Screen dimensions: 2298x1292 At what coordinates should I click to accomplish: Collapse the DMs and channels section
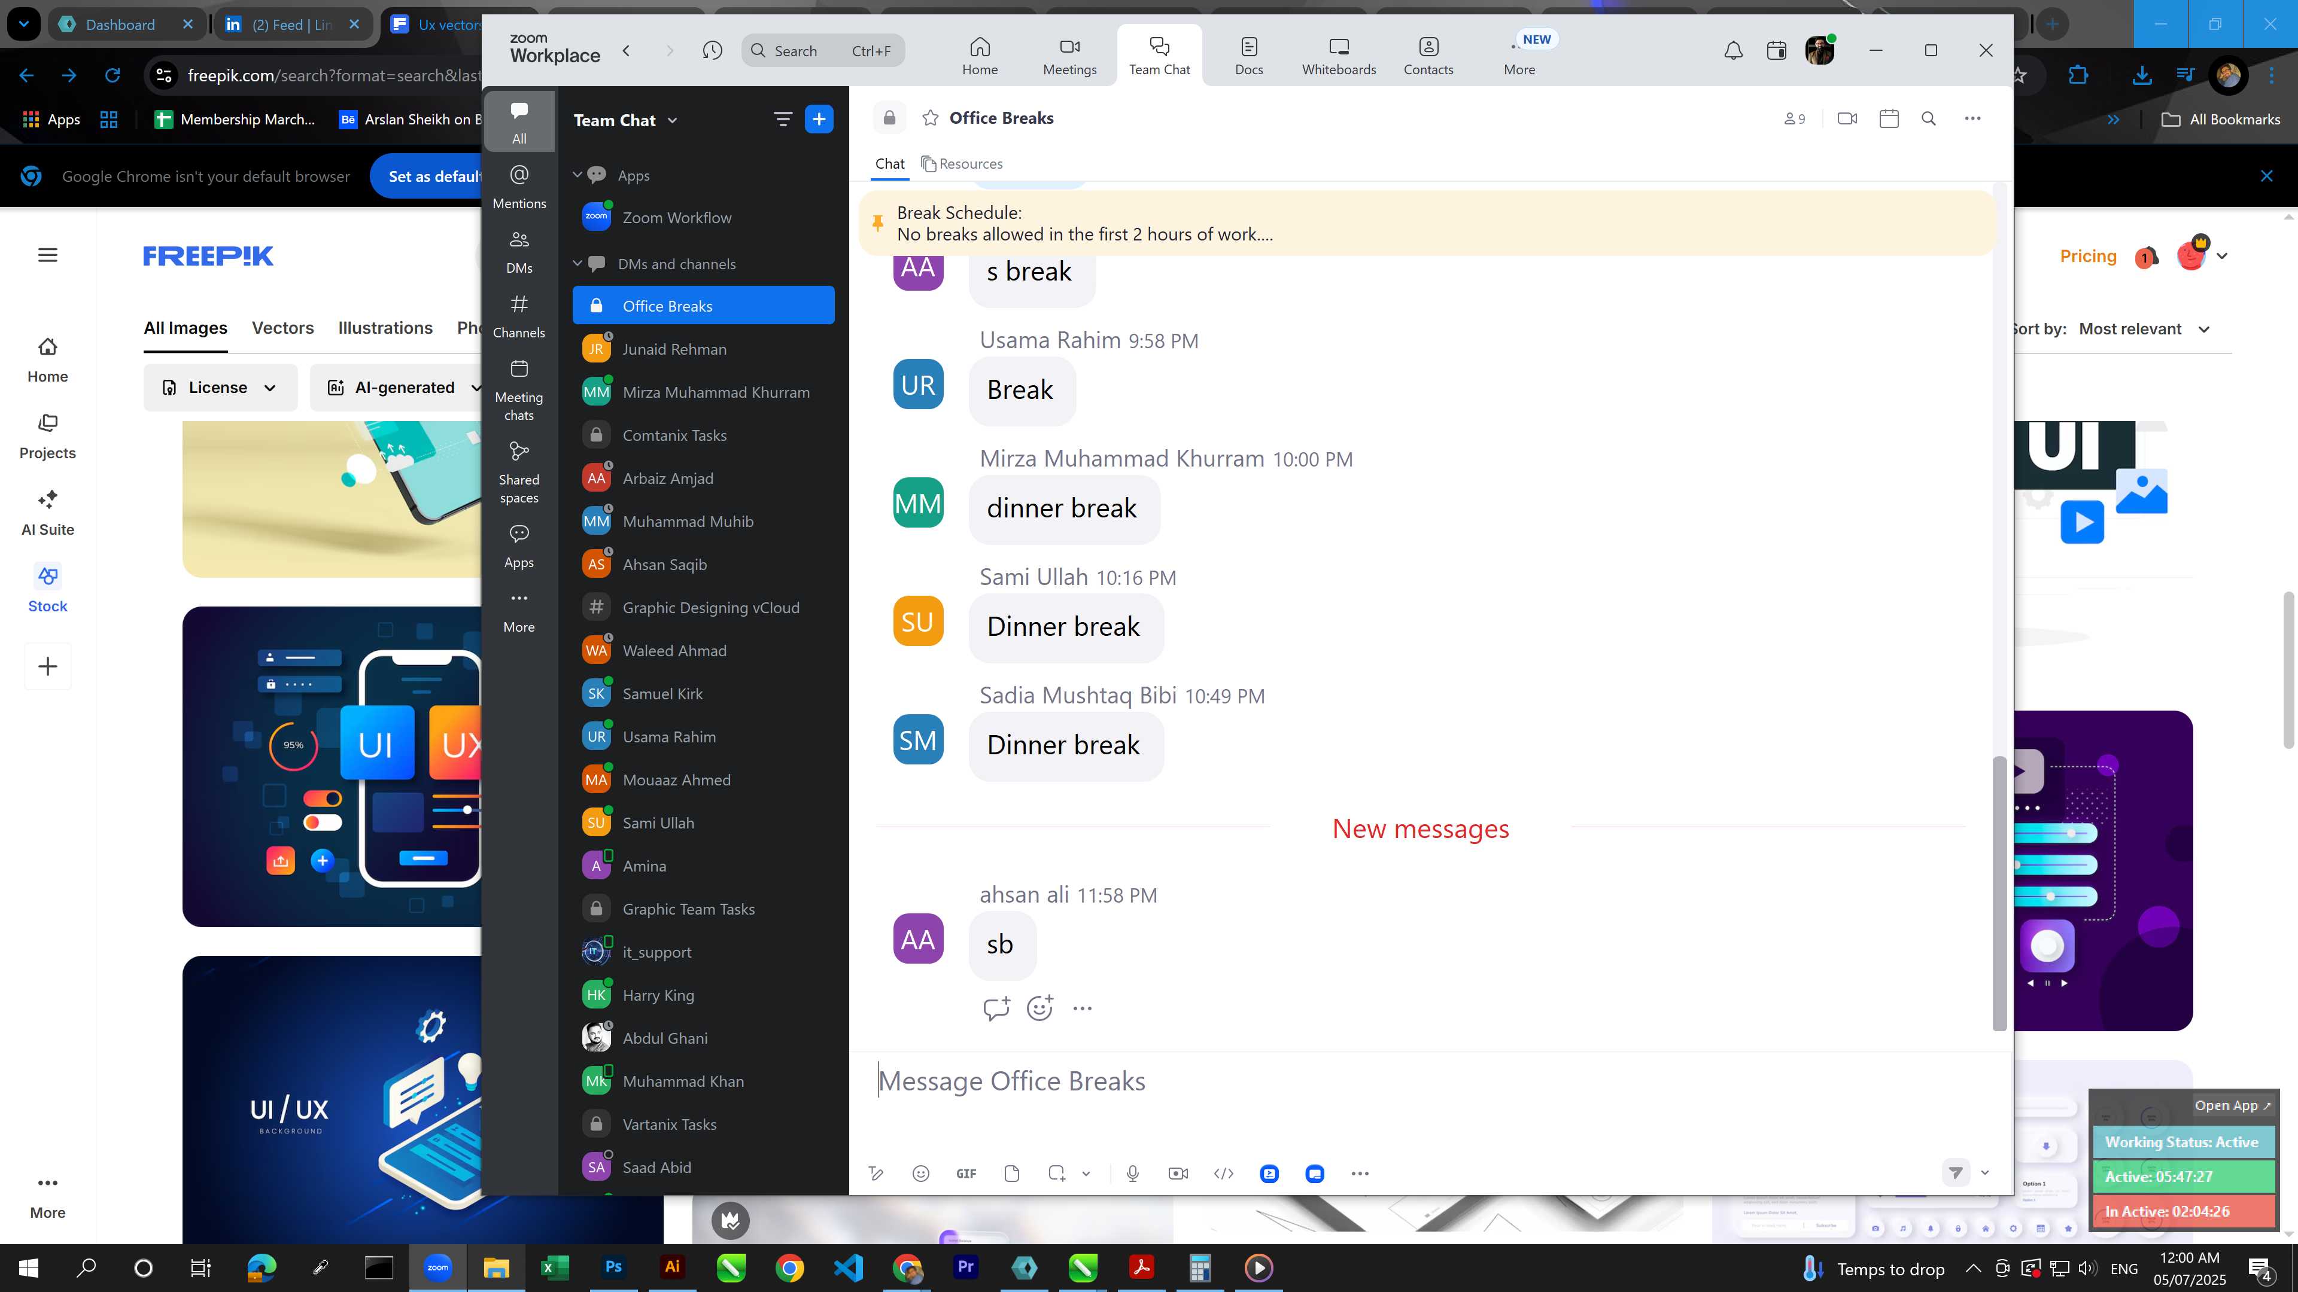pyautogui.click(x=577, y=263)
